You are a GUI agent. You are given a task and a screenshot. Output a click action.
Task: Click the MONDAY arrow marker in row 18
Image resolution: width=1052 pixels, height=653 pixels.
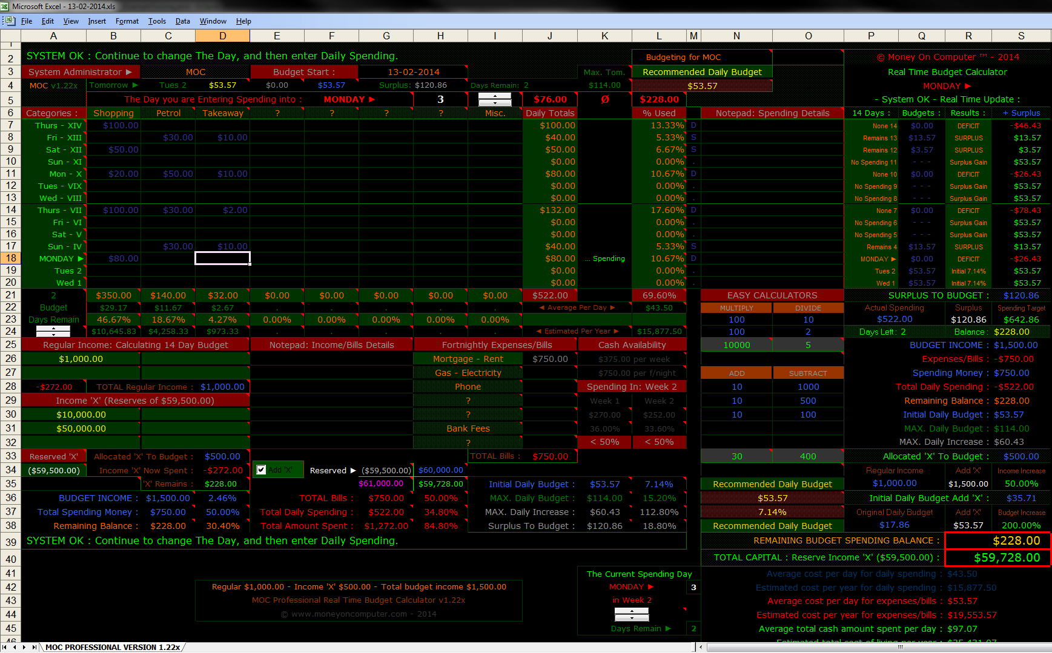point(79,258)
